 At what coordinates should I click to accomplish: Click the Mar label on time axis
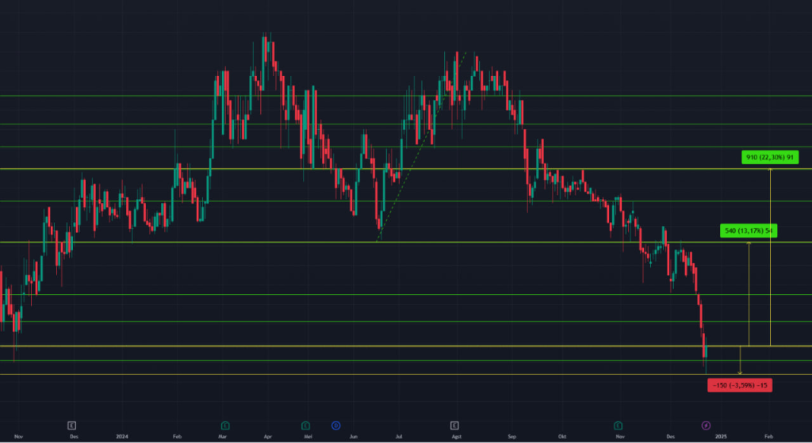point(222,437)
